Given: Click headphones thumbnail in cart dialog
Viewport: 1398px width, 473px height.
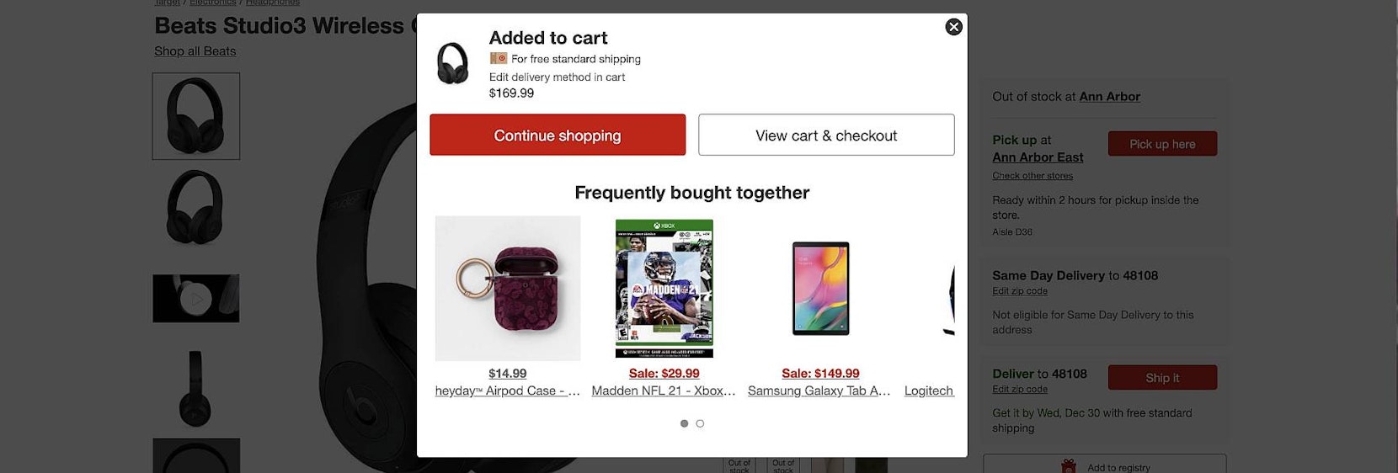Looking at the screenshot, I should point(453,64).
